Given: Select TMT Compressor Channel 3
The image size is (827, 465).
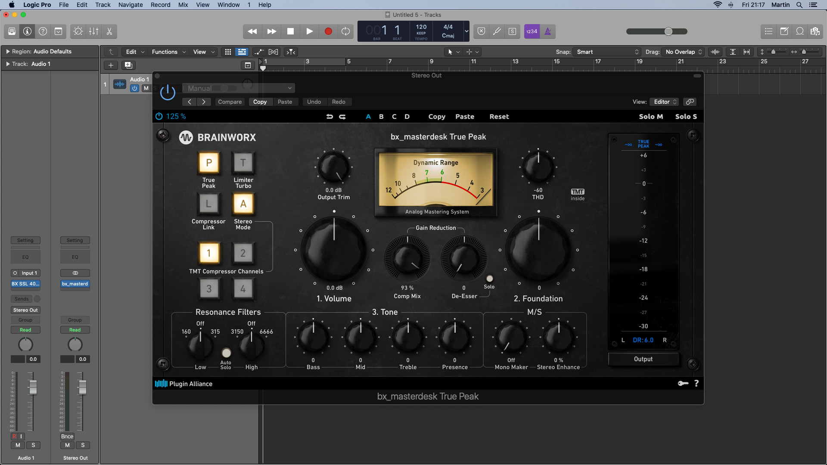Looking at the screenshot, I should point(208,288).
